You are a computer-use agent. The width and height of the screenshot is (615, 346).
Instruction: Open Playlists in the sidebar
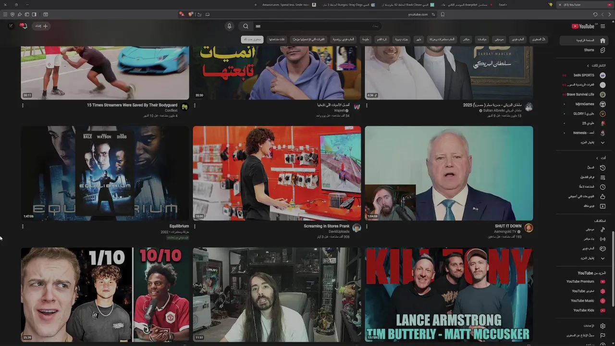(x=583, y=177)
